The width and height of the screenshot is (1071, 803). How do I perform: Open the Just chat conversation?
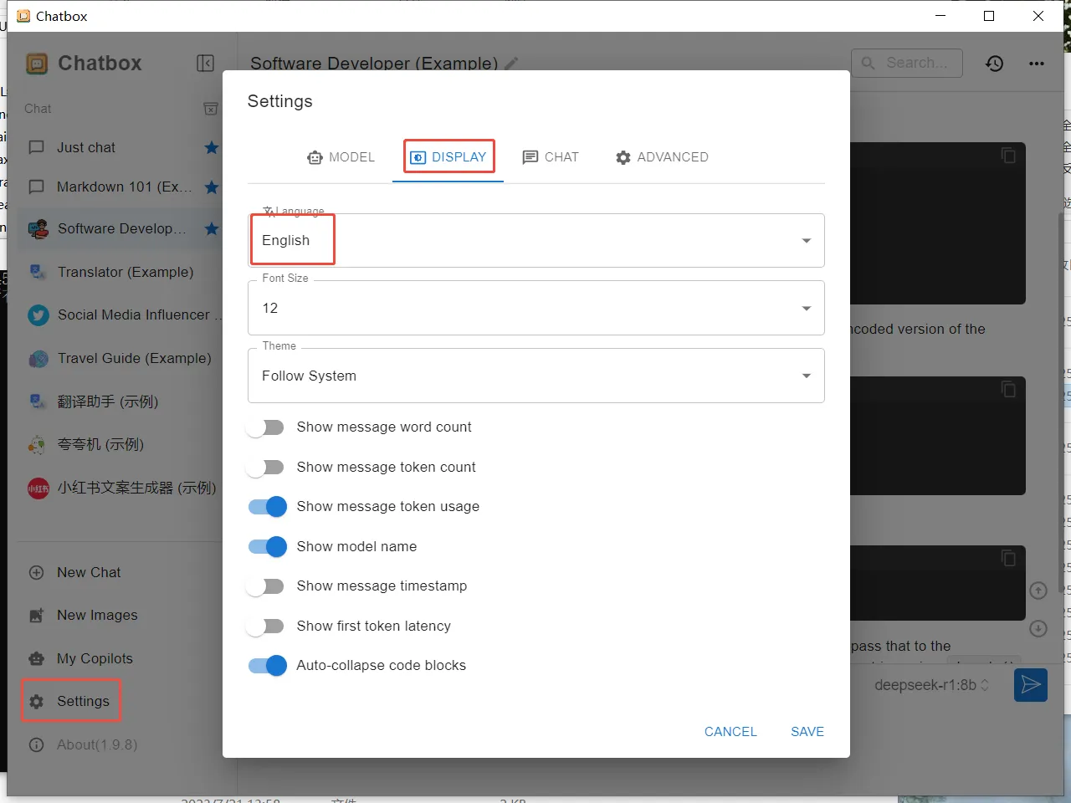coord(120,147)
